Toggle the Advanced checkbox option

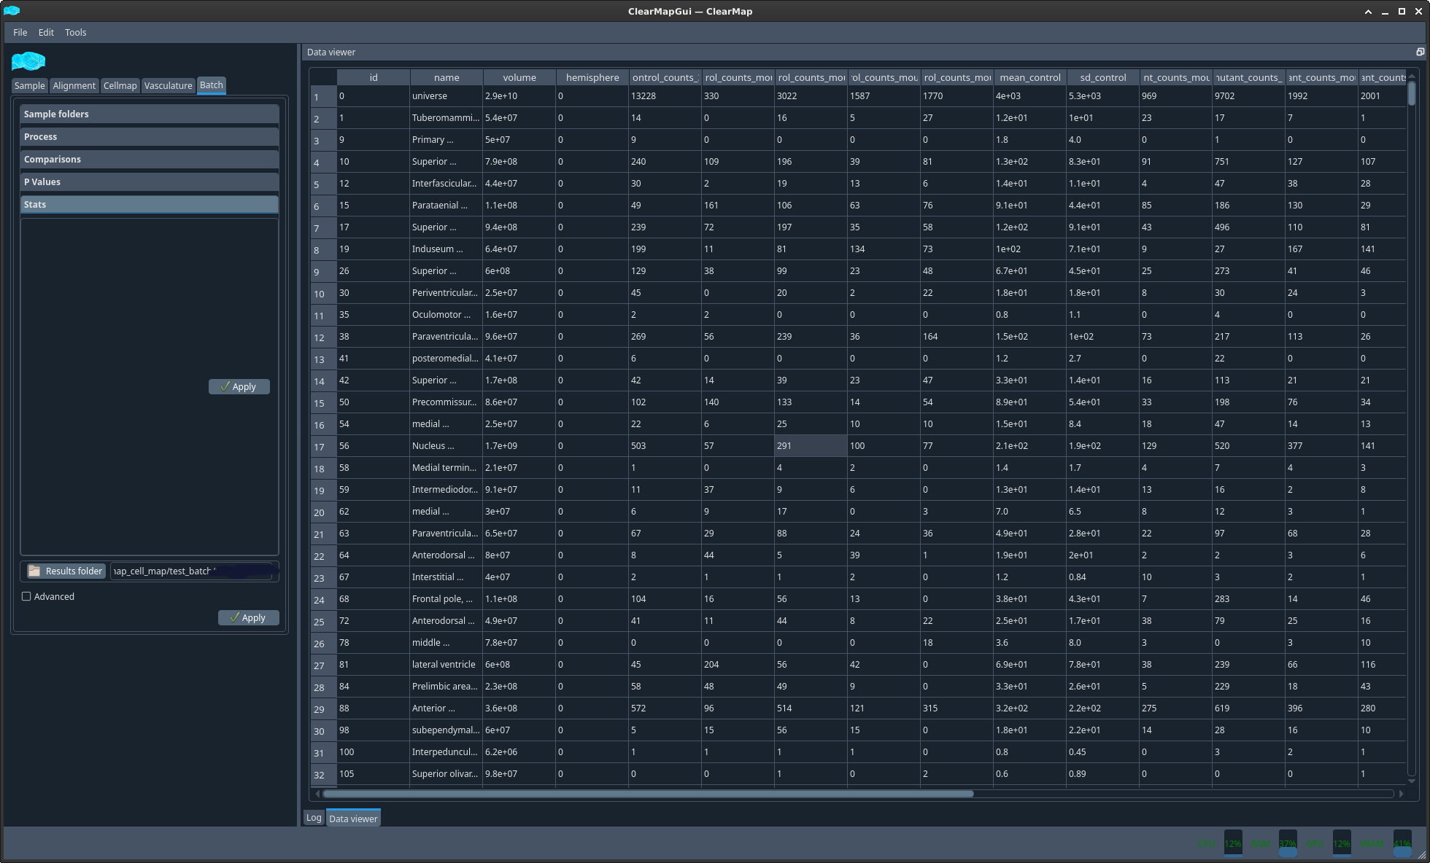(x=26, y=594)
